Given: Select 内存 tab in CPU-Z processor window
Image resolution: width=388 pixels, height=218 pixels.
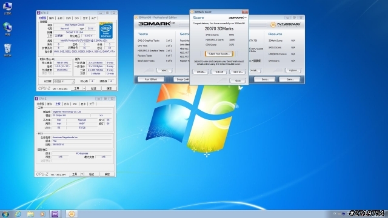Looking at the screenshot, I should pos(69,18).
